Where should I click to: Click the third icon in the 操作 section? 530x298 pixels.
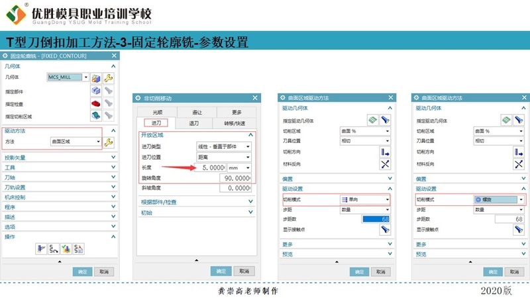point(66,248)
